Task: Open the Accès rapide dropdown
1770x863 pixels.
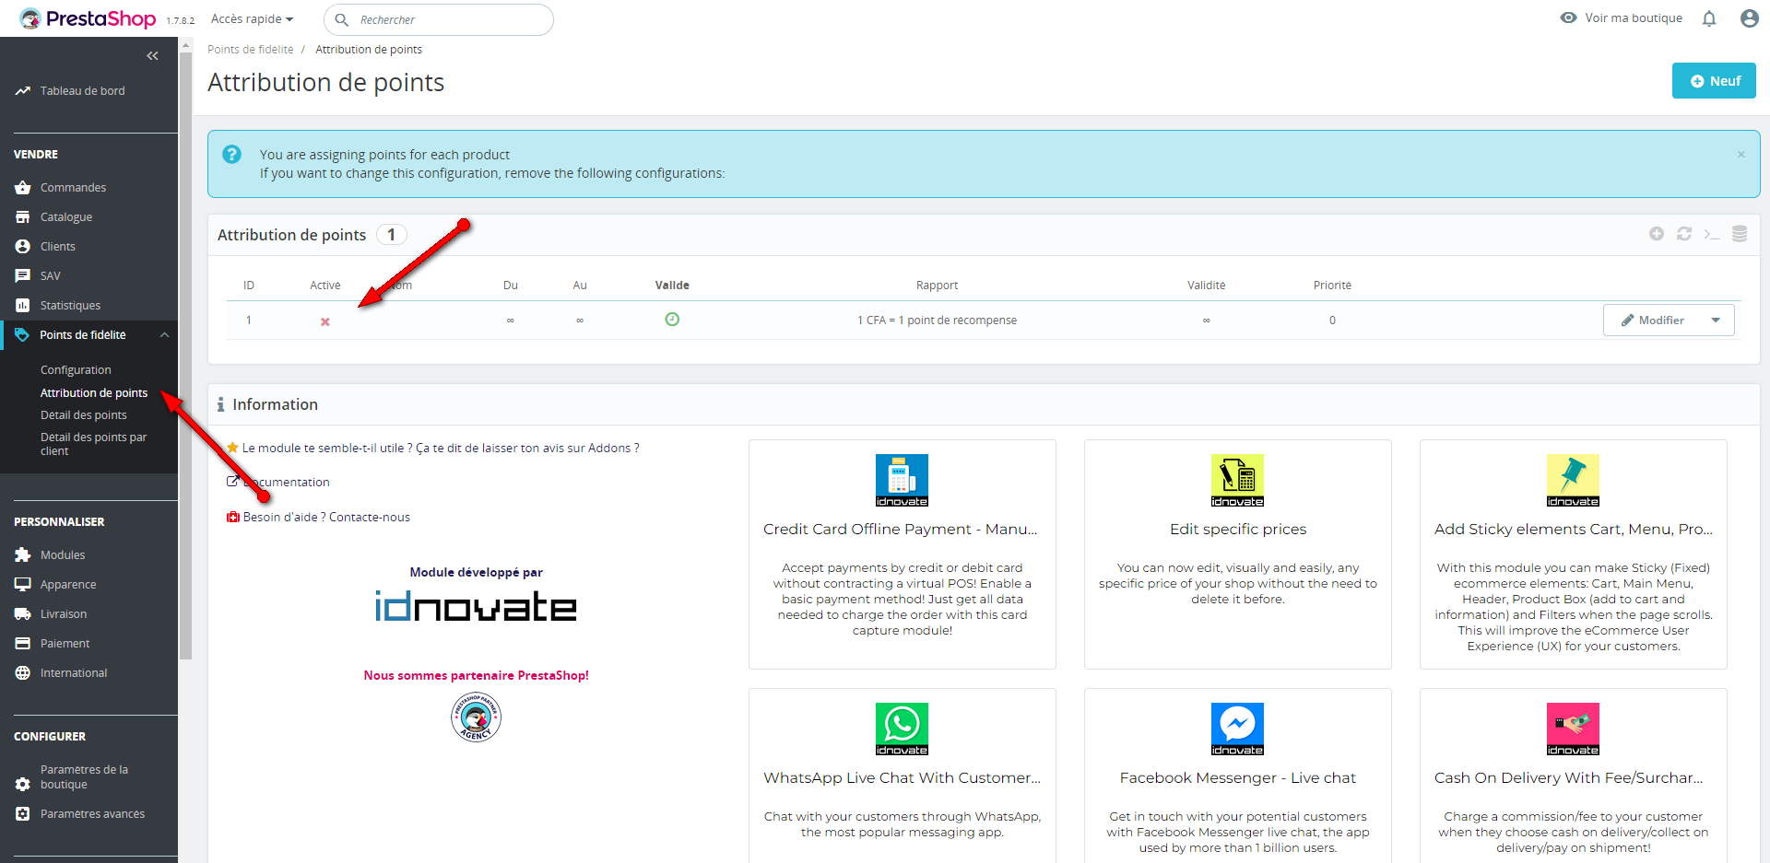Action: (x=252, y=18)
